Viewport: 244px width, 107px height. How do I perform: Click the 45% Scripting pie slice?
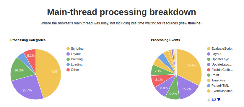(x=51, y=73)
